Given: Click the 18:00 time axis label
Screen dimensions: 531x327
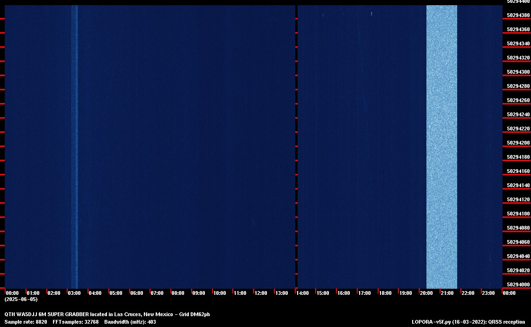Looking at the screenshot, I should point(385,293).
